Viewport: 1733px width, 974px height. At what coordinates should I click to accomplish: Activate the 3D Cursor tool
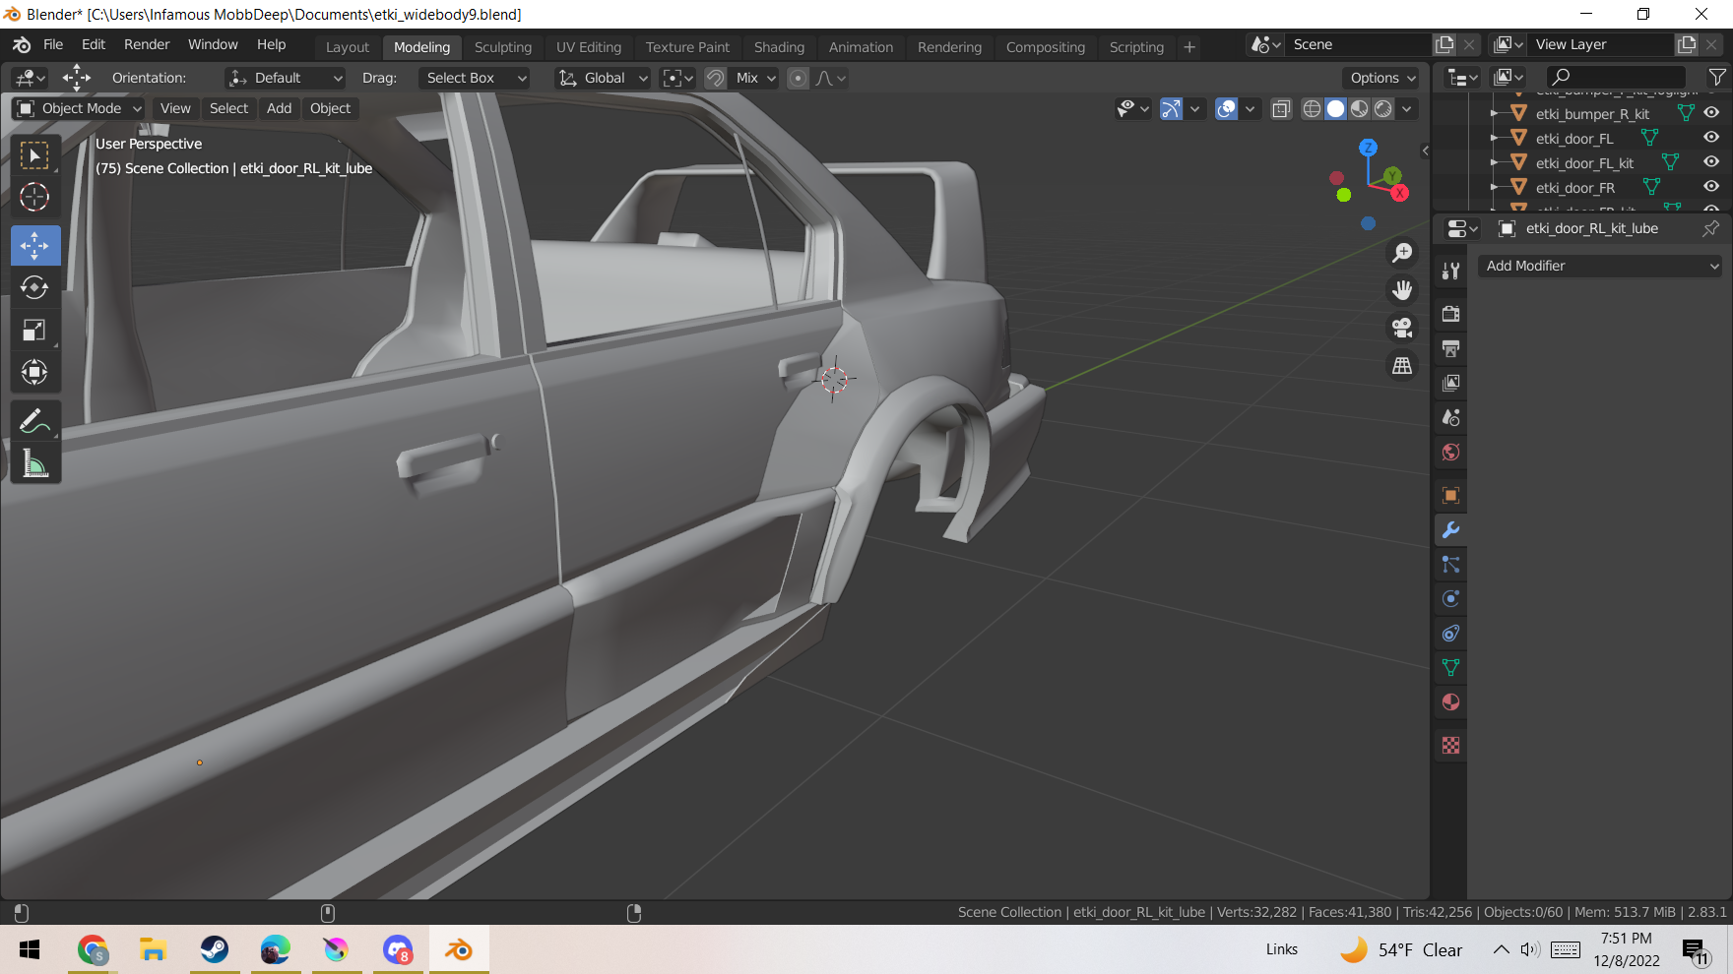coord(34,197)
